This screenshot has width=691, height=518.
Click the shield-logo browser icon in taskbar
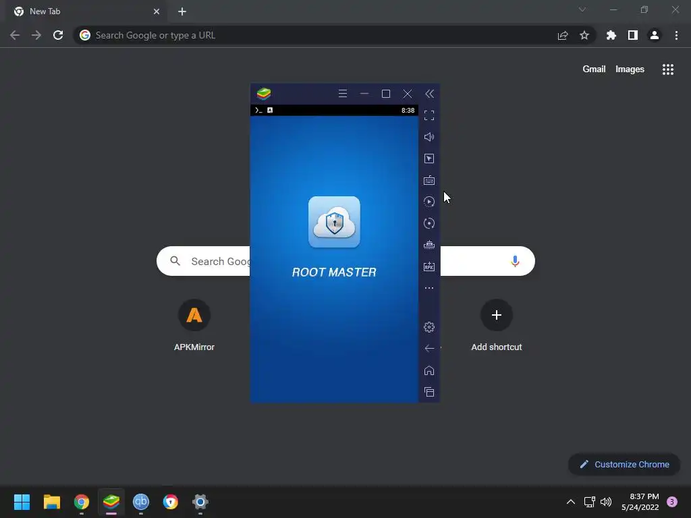171,502
